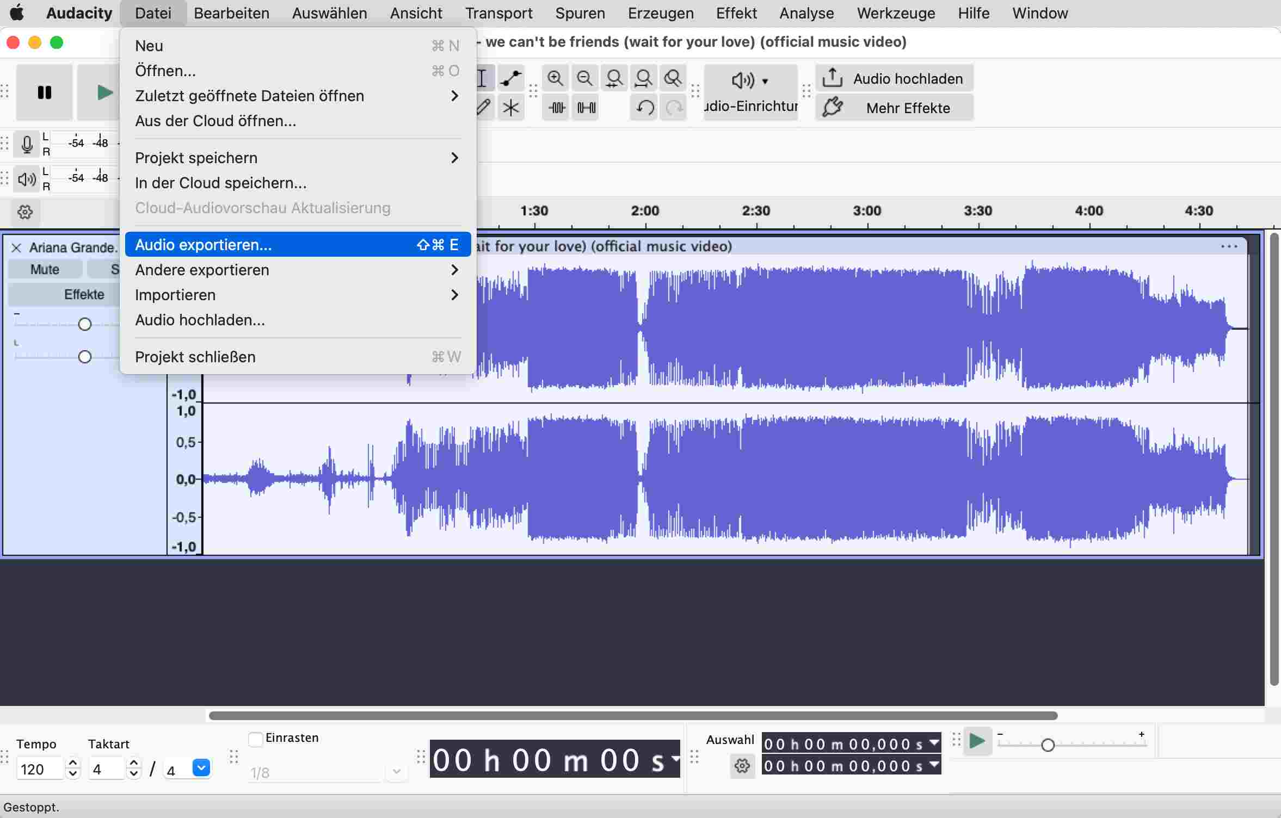
Task: Click the recording meter microphone icon
Action: (26, 144)
